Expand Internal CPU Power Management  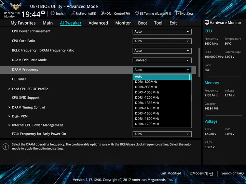tap(36, 125)
